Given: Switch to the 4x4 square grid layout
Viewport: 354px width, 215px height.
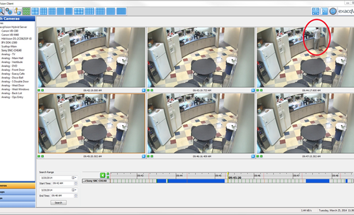Looking at the screenshot, I should point(52,11).
